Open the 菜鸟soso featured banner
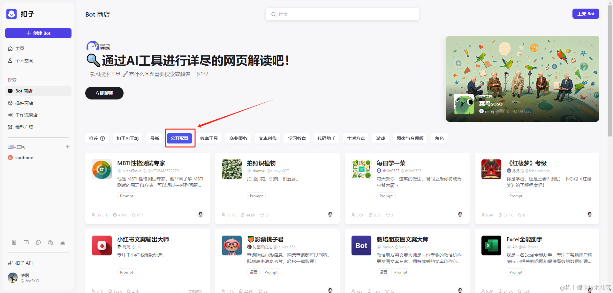Screen dimensions: 613x293 [x=523, y=79]
